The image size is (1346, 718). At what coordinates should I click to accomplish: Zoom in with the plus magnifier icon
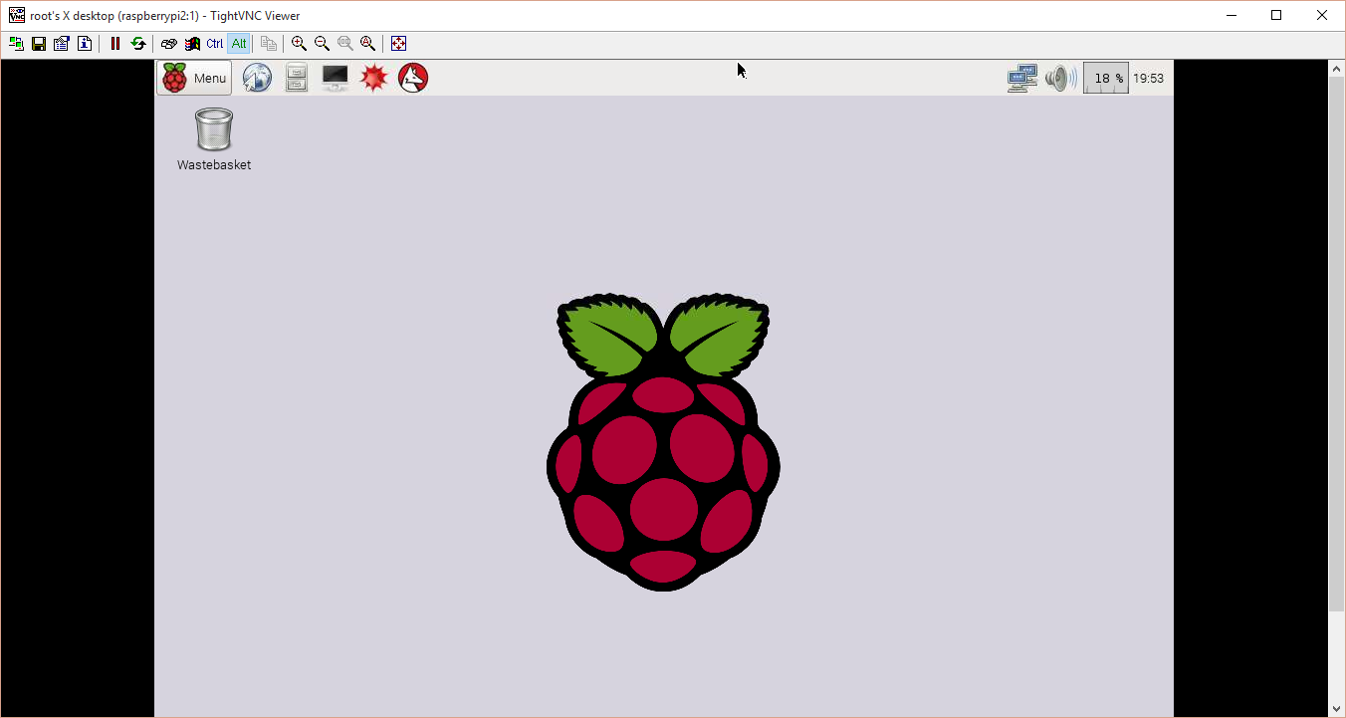[x=299, y=44]
